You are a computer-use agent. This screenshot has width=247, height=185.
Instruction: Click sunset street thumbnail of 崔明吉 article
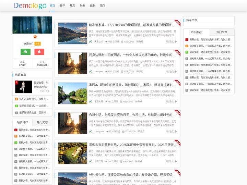point(73,63)
